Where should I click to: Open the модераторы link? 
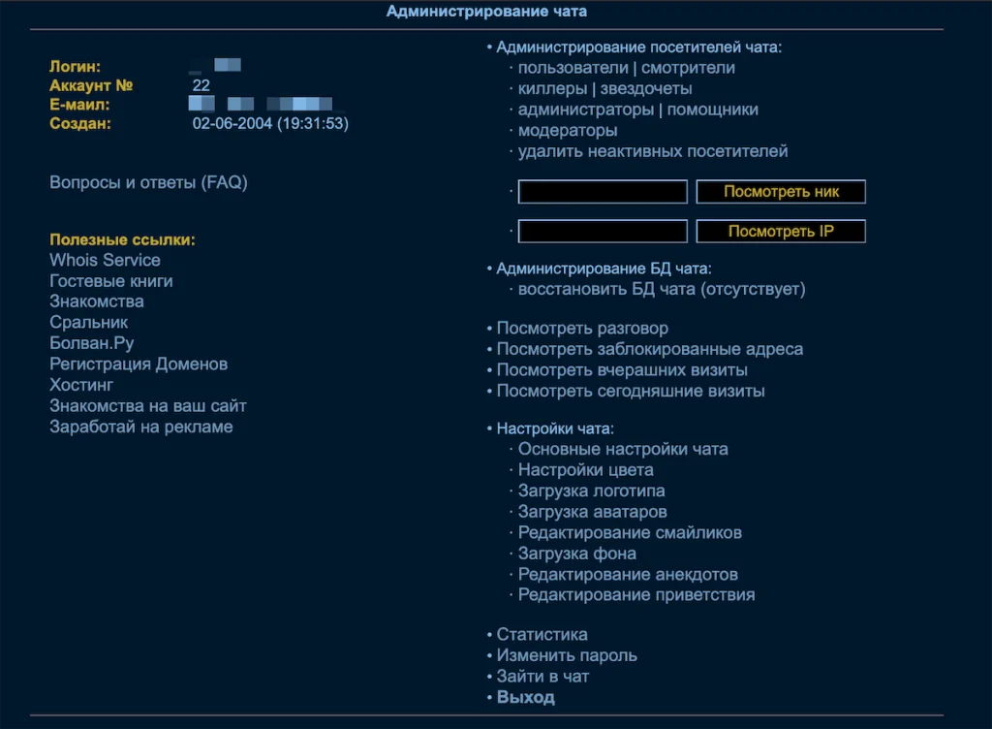pos(568,131)
